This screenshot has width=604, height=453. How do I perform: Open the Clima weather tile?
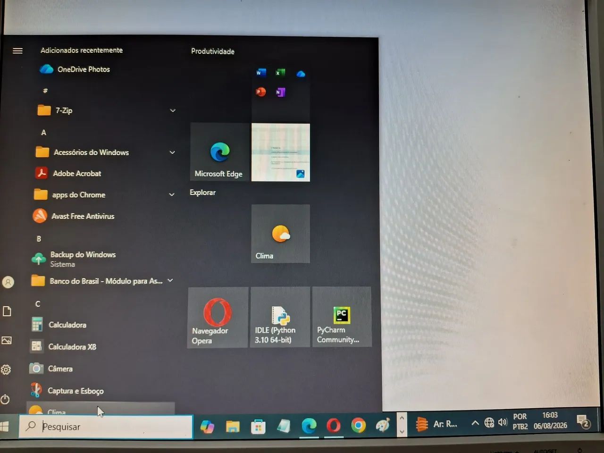point(281,234)
